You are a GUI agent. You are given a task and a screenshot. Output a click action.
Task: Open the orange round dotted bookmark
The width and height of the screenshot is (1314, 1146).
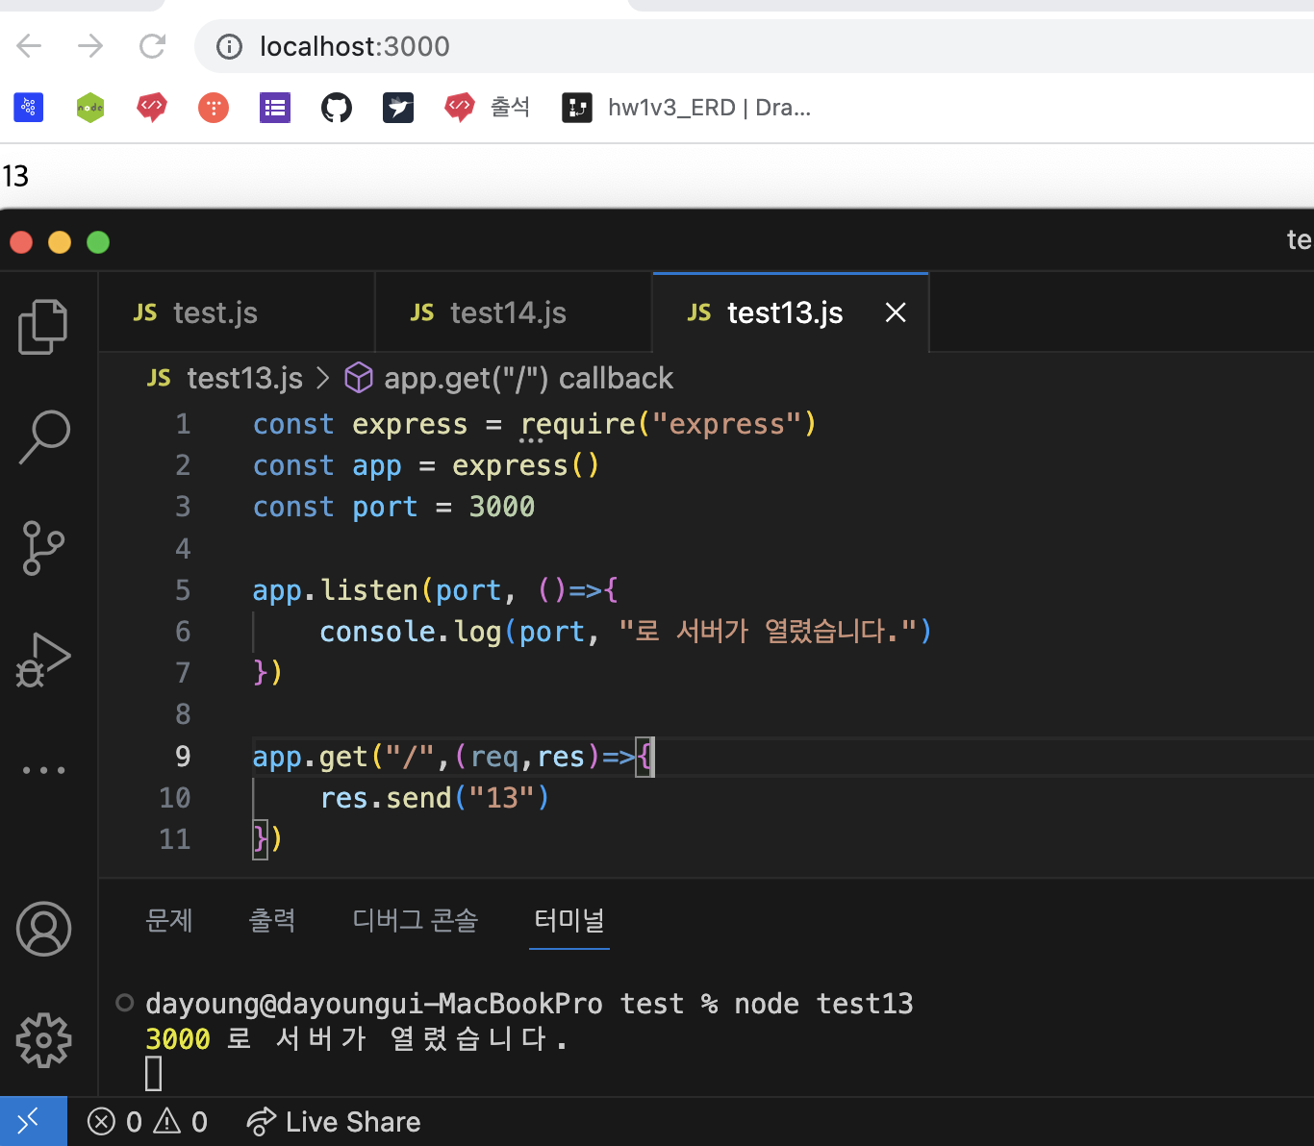[x=214, y=107]
